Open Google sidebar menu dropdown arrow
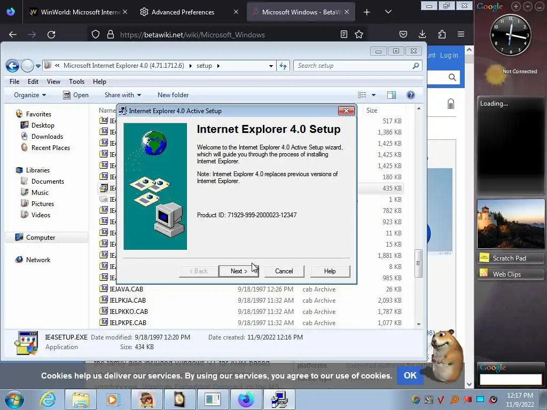Image resolution: width=547 pixels, height=410 pixels. tap(528, 6)
